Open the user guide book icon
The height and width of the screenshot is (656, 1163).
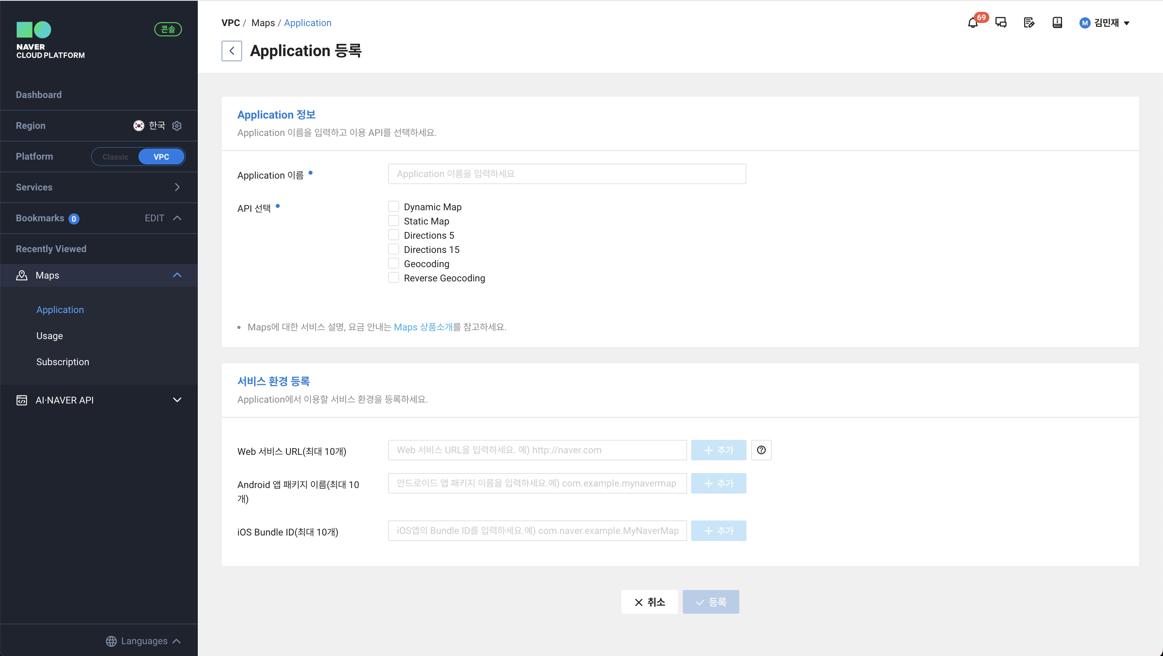click(1057, 23)
